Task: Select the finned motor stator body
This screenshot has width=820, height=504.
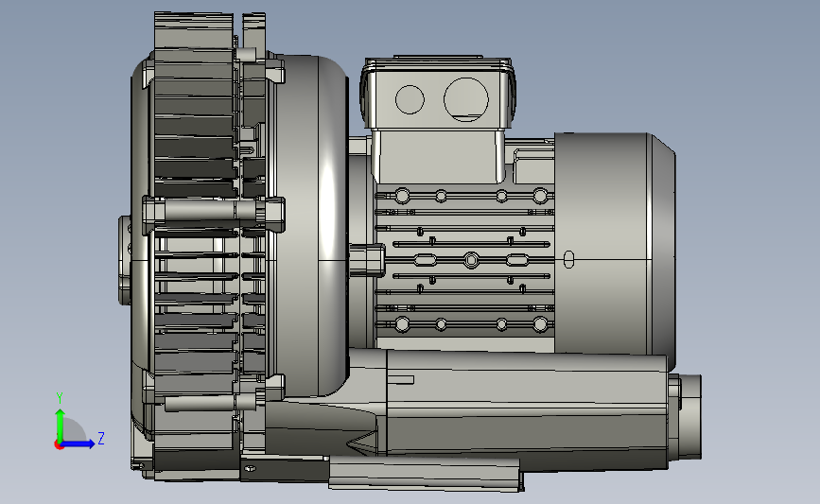Action: [464, 260]
